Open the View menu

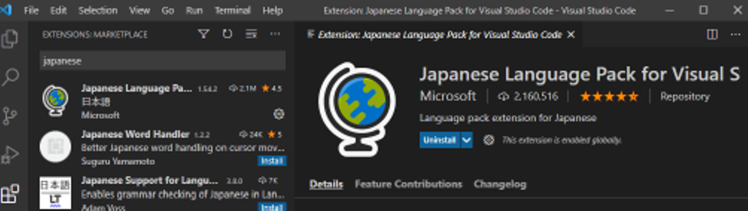[x=139, y=10]
